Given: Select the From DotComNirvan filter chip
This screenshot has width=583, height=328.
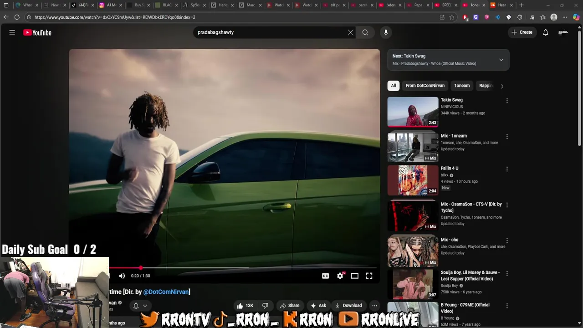Looking at the screenshot, I should (x=425, y=86).
